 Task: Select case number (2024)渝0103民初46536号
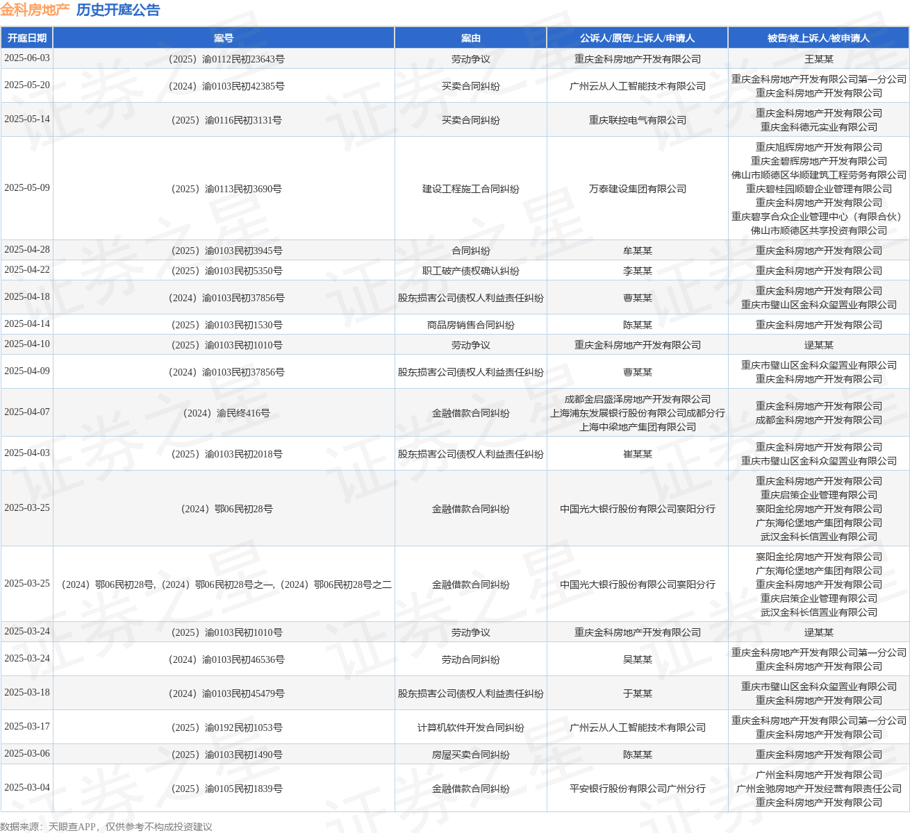point(224,659)
